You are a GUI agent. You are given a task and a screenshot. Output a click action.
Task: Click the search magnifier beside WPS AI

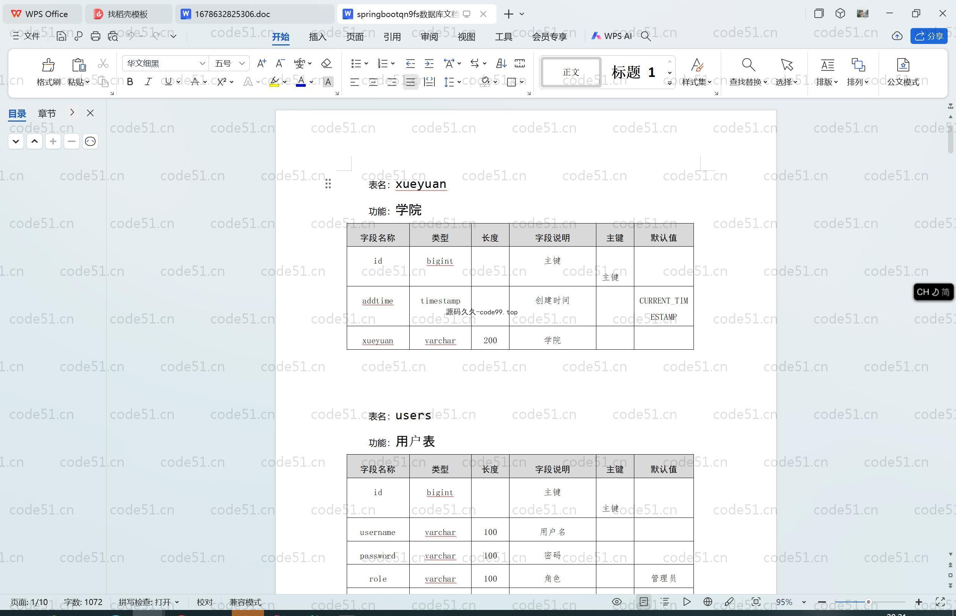click(x=646, y=36)
